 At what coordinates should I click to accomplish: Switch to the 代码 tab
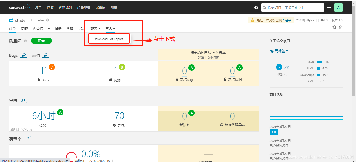tap(70, 29)
